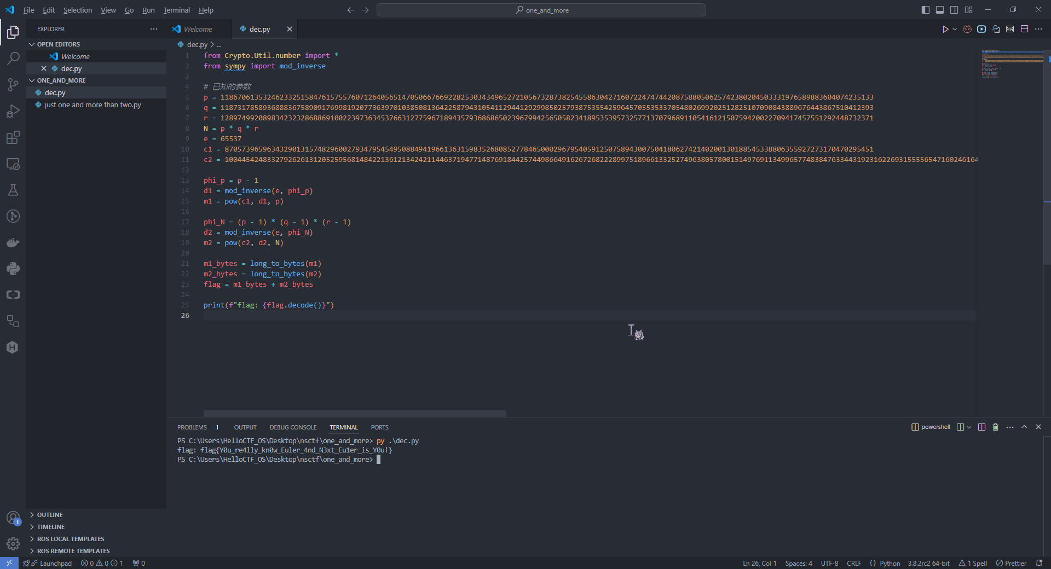This screenshot has width=1051, height=569.
Task: Click the Prettier status bar button
Action: [x=1011, y=563]
